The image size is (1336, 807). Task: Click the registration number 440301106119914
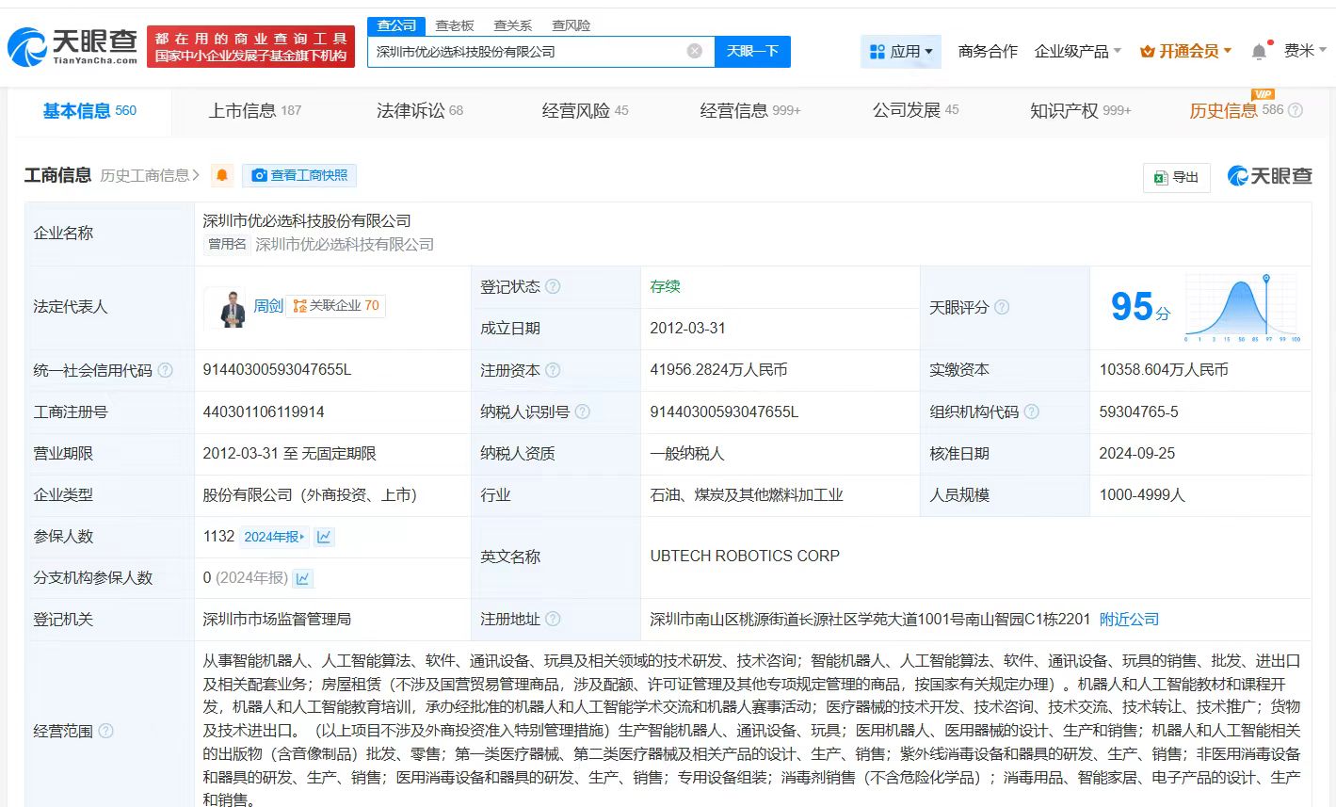(x=264, y=412)
